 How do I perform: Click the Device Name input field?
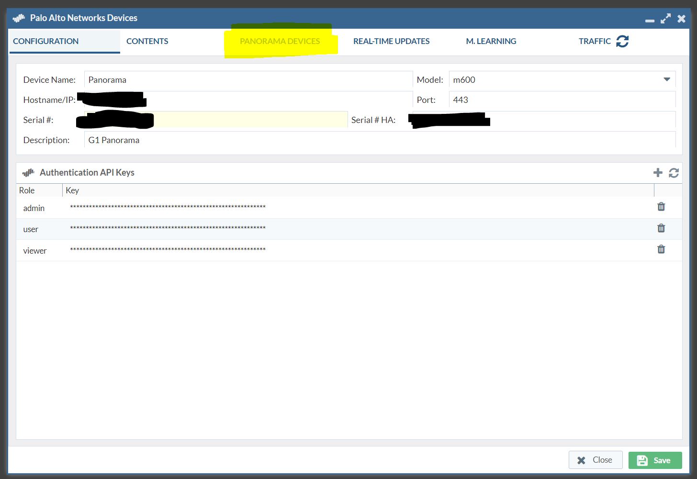coord(248,80)
